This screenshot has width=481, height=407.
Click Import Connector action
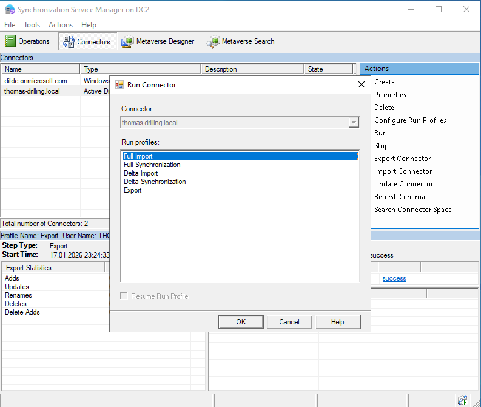pos(403,171)
